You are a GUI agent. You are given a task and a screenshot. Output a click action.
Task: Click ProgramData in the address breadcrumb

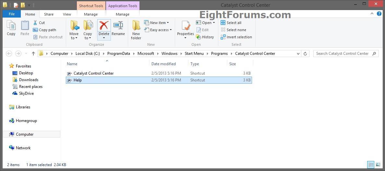pyautogui.click(x=119, y=54)
